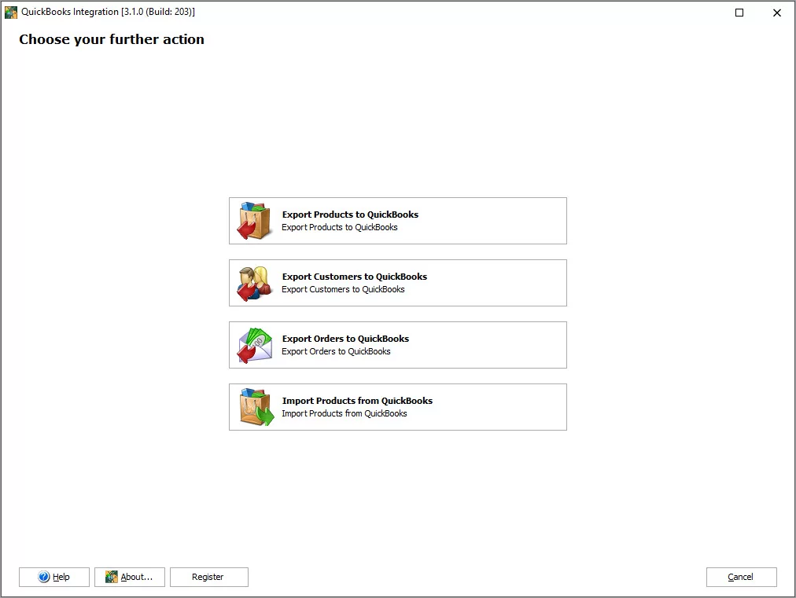The width and height of the screenshot is (796, 598).
Task: Select Export Customers to QuickBooks bold title
Action: click(354, 277)
